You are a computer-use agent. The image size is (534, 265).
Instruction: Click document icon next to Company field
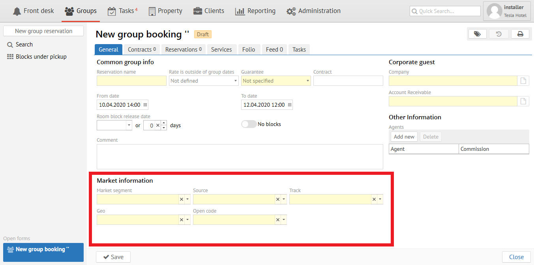[x=523, y=81]
